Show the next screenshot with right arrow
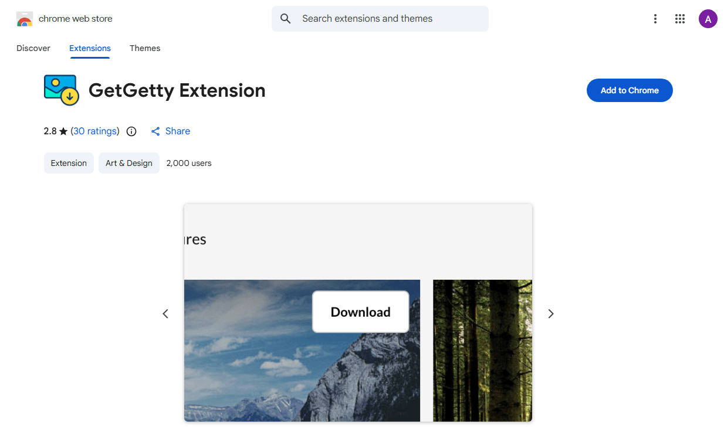 (x=551, y=314)
